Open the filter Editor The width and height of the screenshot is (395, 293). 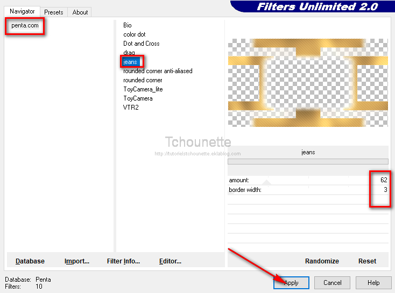[170, 261]
